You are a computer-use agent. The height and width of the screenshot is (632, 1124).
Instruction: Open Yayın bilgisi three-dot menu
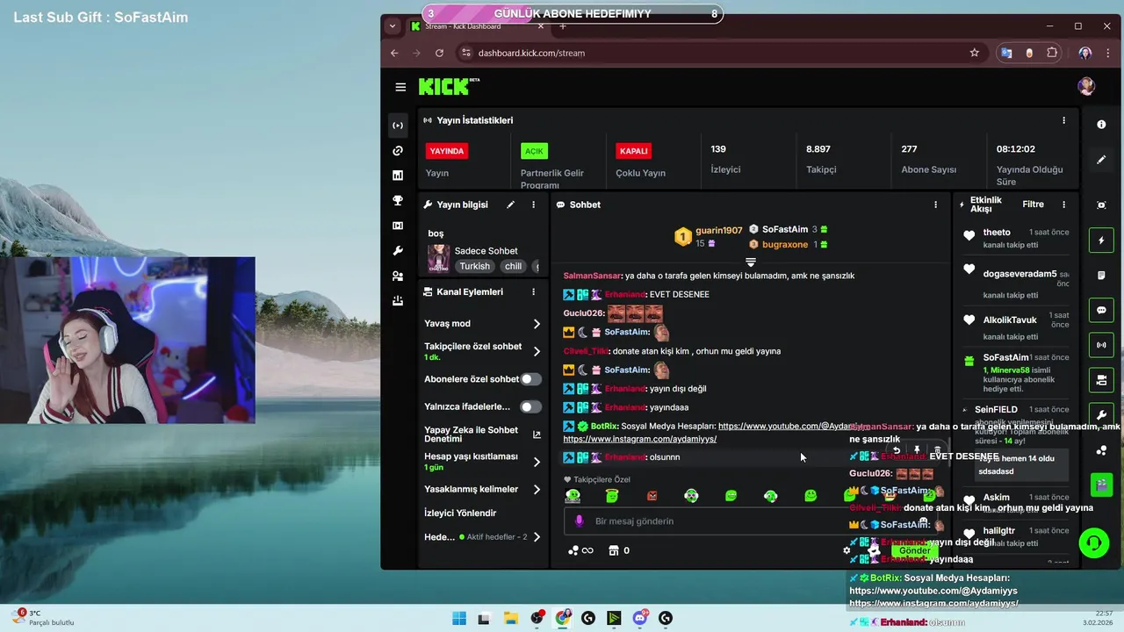533,205
